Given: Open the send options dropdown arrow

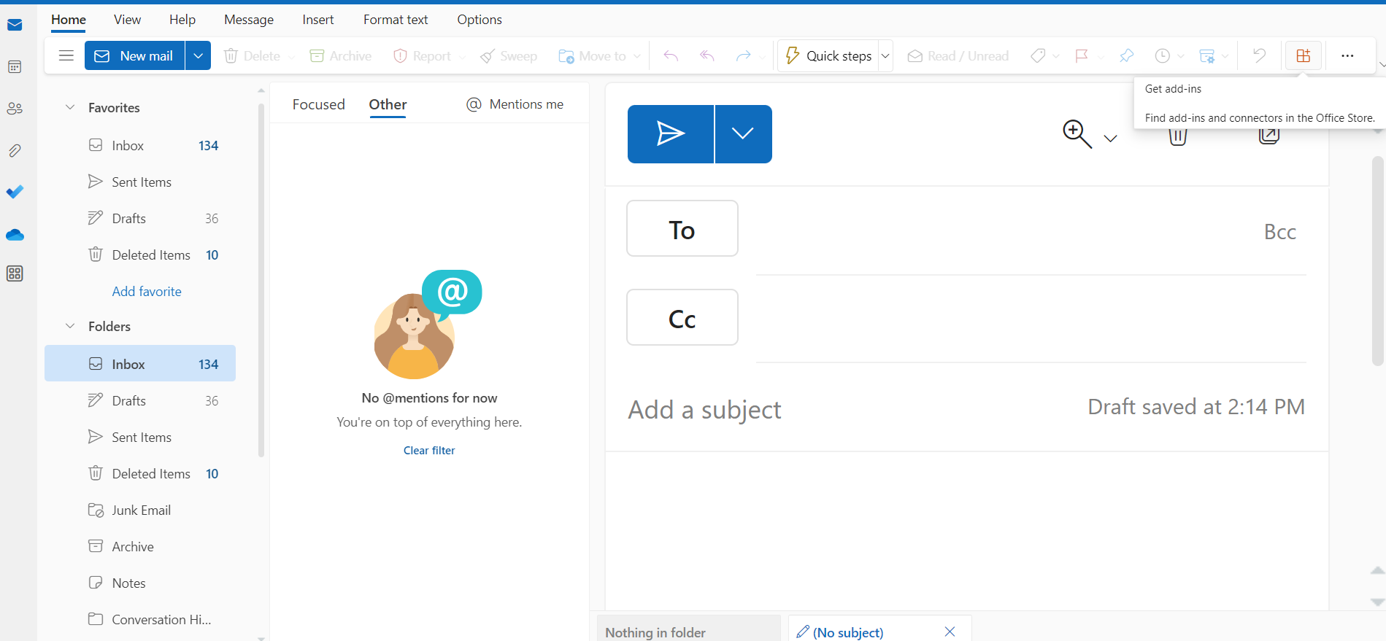Looking at the screenshot, I should [743, 134].
